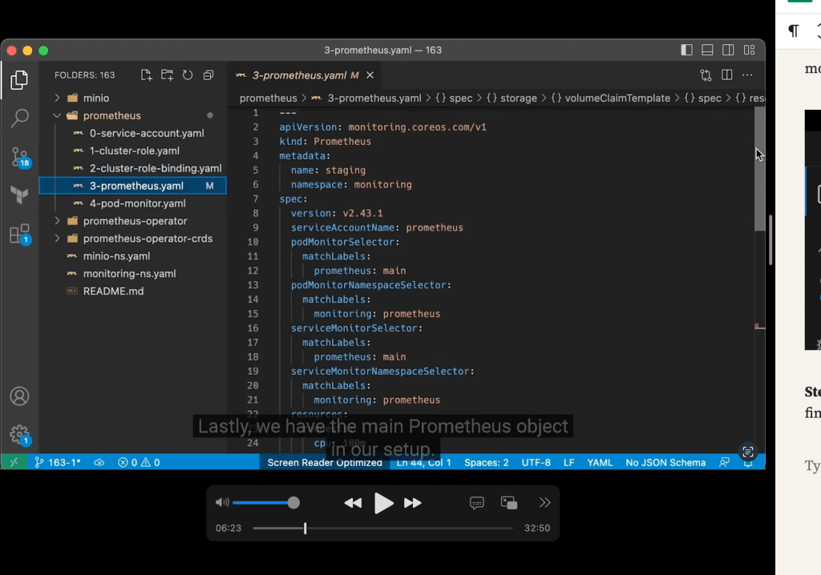Click the notifications bell in status bar

coord(748,463)
